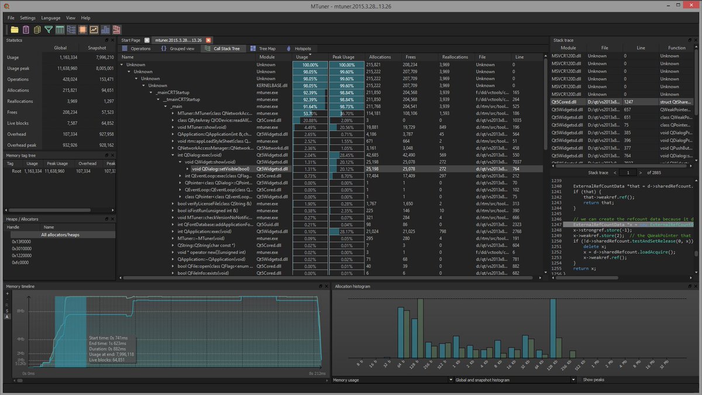Click the purple clipboard toolbar icon
The image size is (702, 395).
tap(26, 30)
